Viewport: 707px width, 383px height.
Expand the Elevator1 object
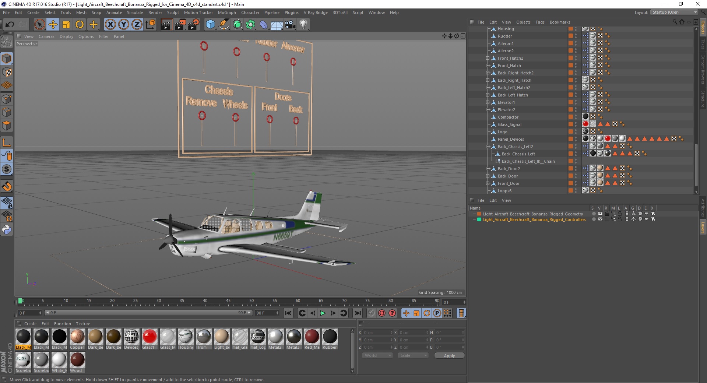(x=488, y=102)
